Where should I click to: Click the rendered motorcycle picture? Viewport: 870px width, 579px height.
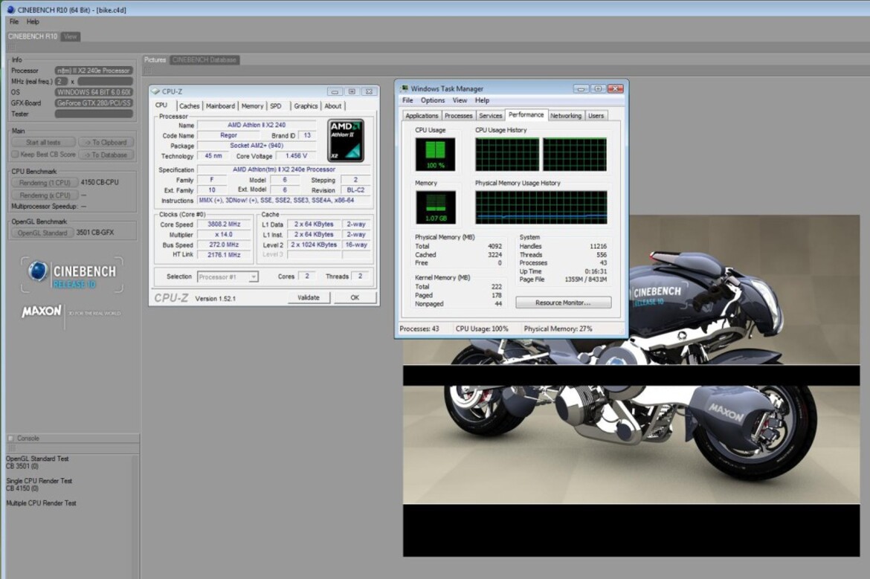631,386
